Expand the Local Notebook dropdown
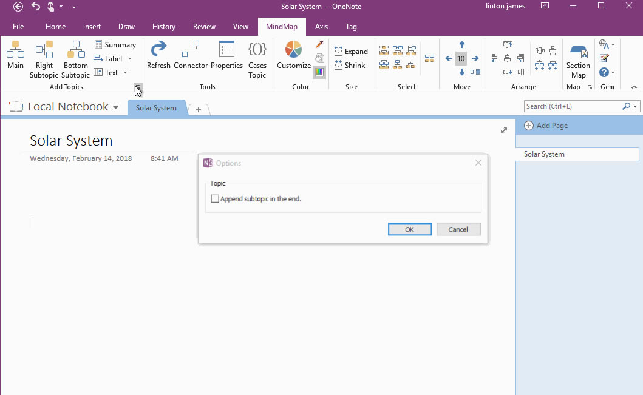The image size is (643, 395). (115, 106)
